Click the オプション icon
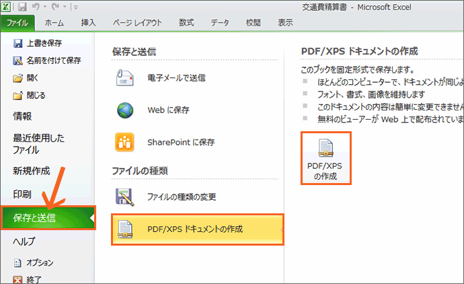 [17, 263]
